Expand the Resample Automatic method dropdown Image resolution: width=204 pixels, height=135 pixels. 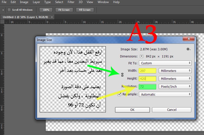click(165, 94)
